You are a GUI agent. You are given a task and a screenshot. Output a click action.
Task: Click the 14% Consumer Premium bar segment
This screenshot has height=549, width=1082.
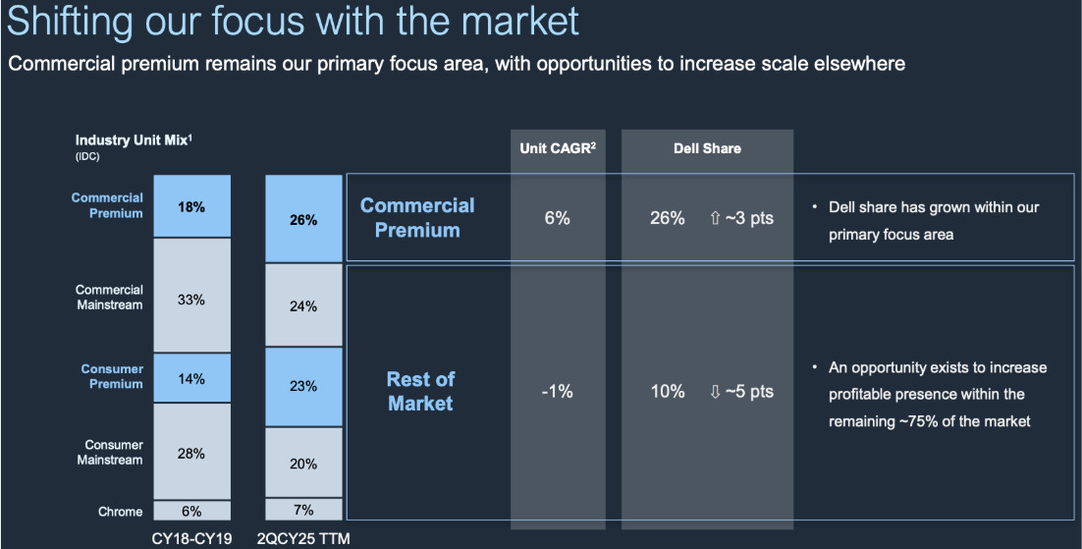191,378
